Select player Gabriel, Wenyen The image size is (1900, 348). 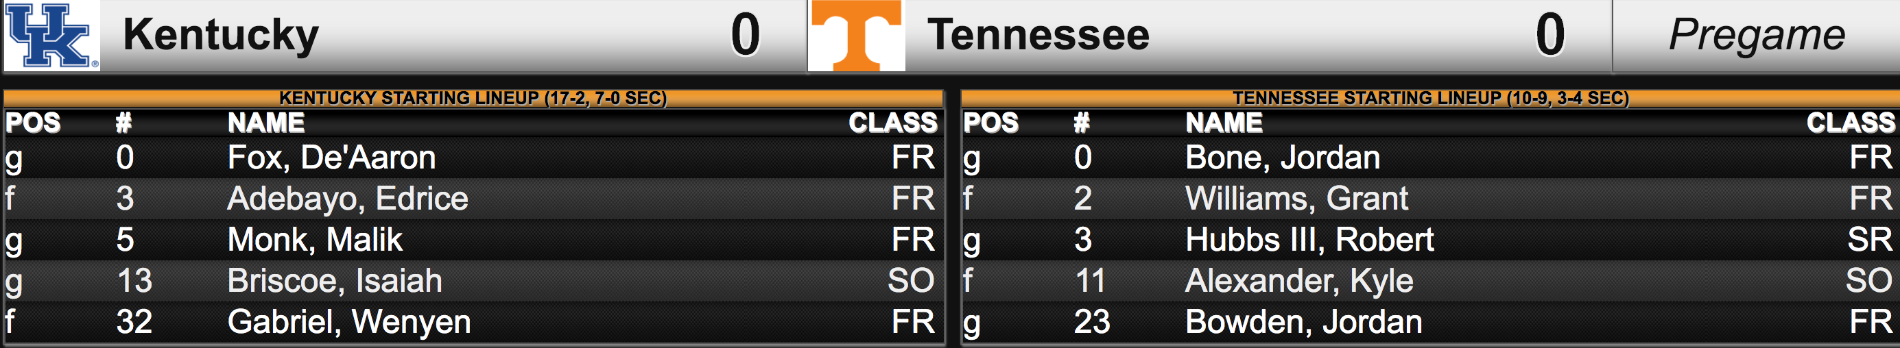pyautogui.click(x=349, y=322)
